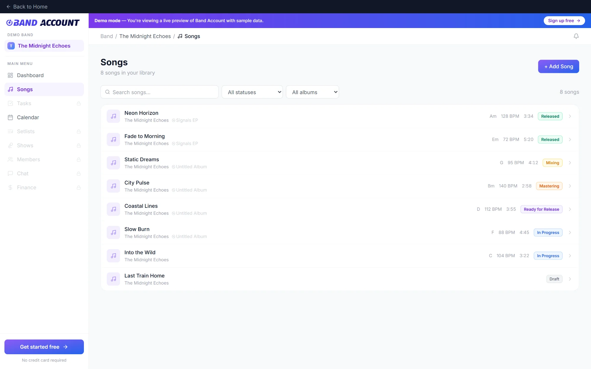Click the Band breadcrumb link
The image size is (591, 369).
coord(107,36)
